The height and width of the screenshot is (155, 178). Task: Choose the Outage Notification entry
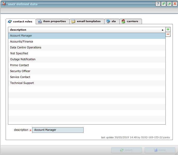[23, 59]
